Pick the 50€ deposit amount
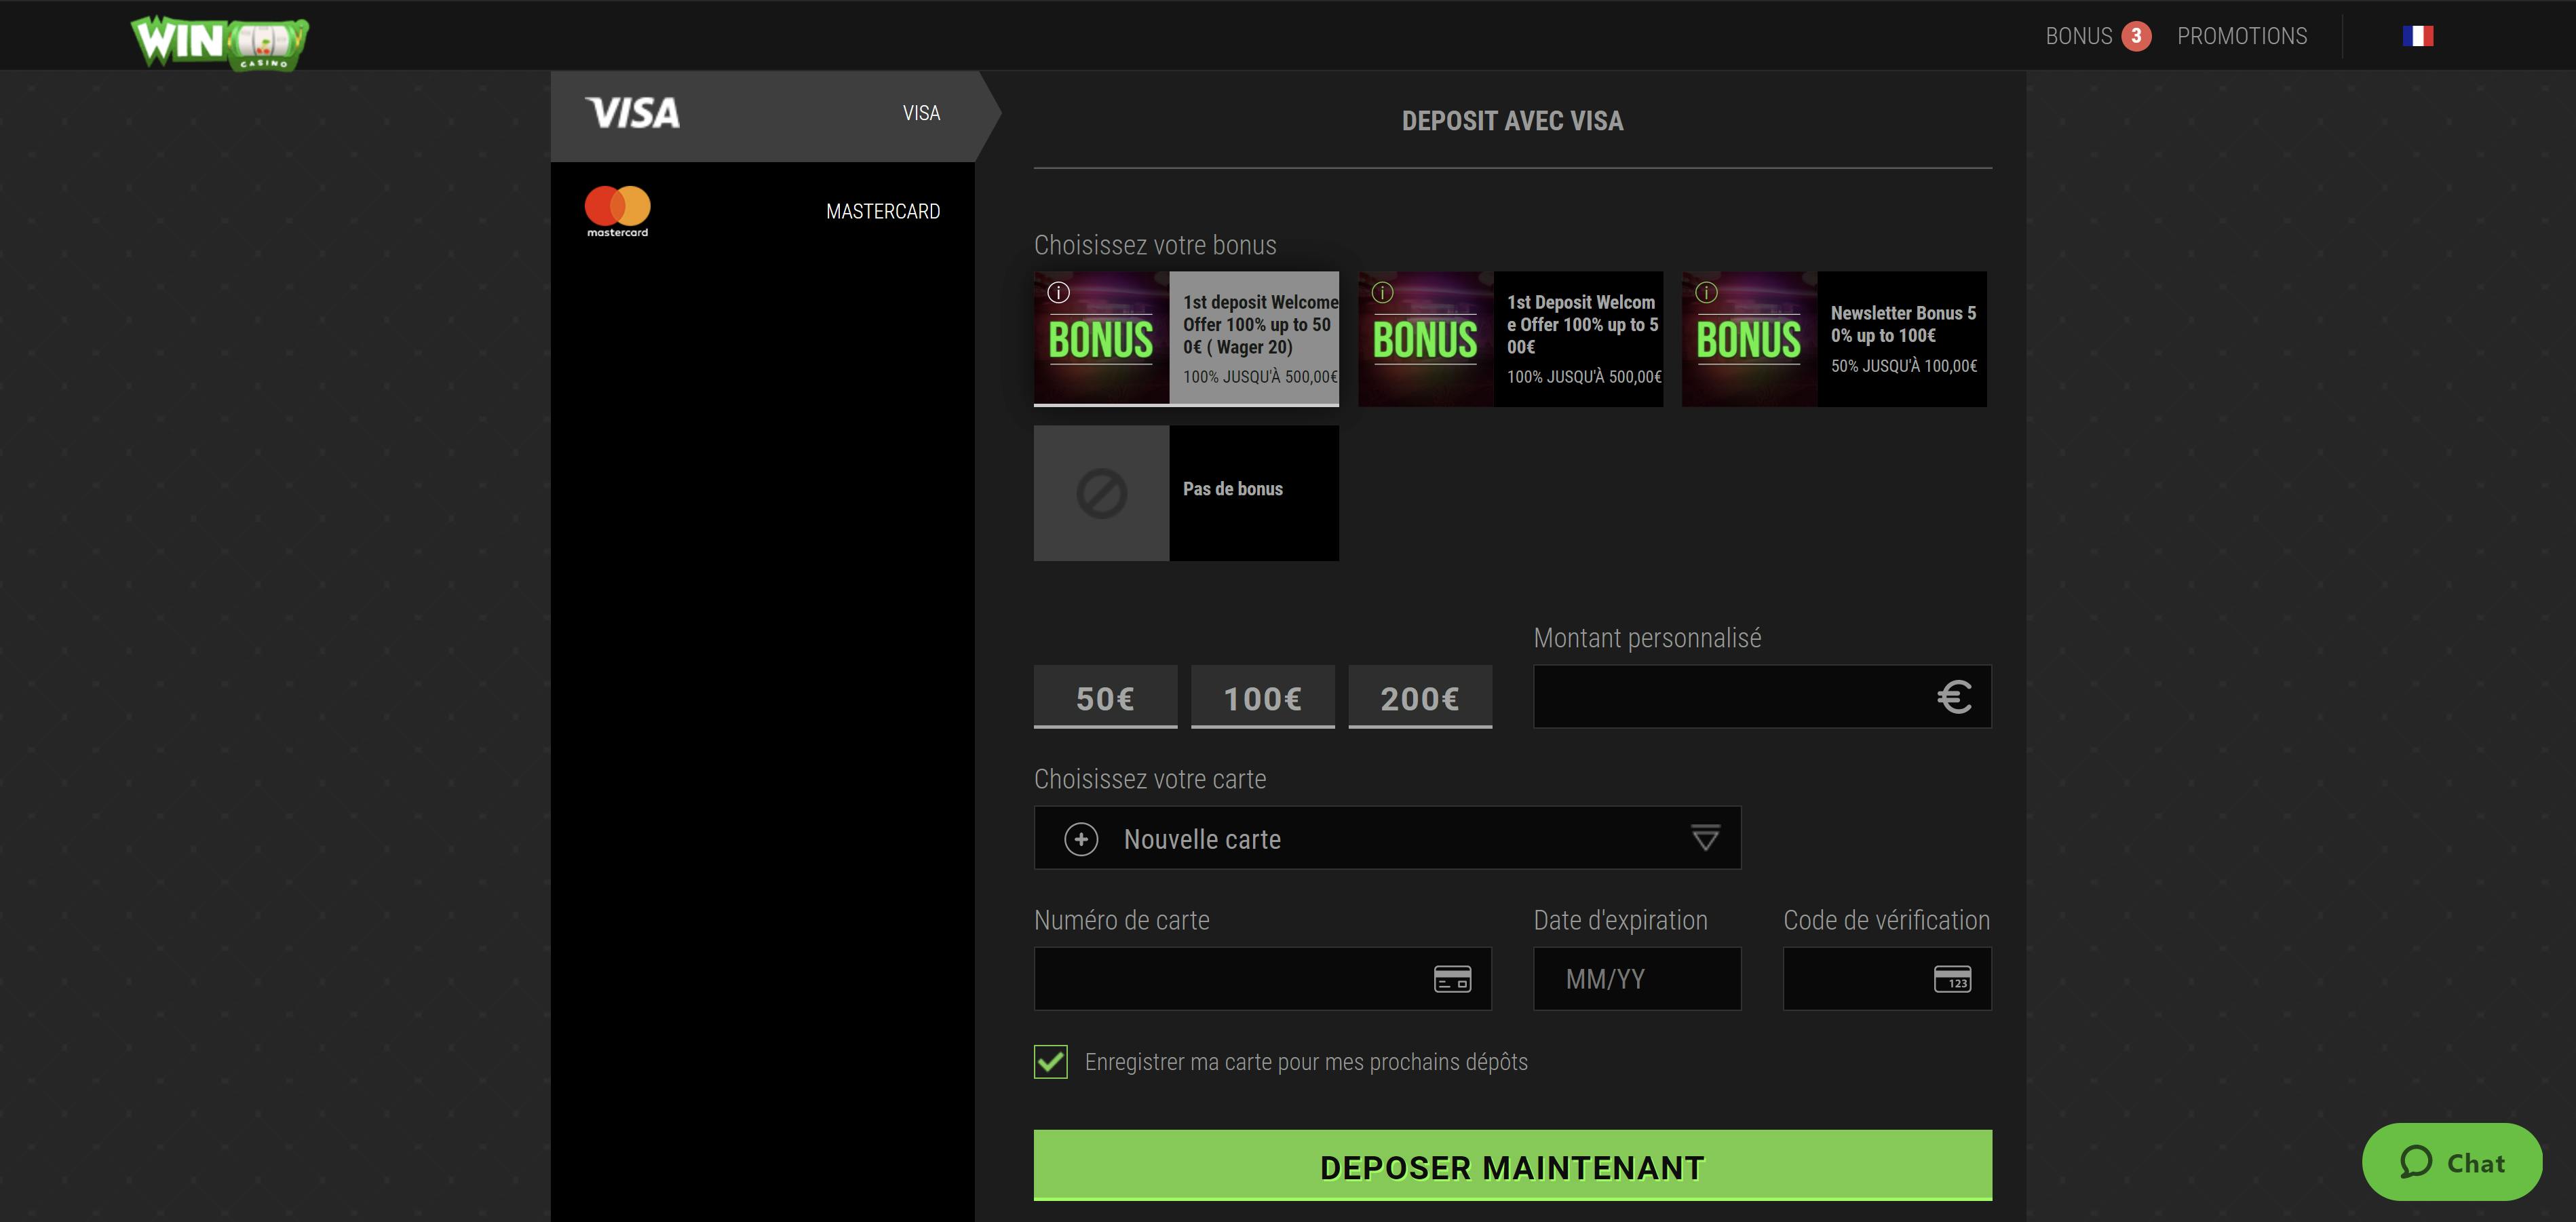This screenshot has width=2576, height=1222. point(1105,697)
